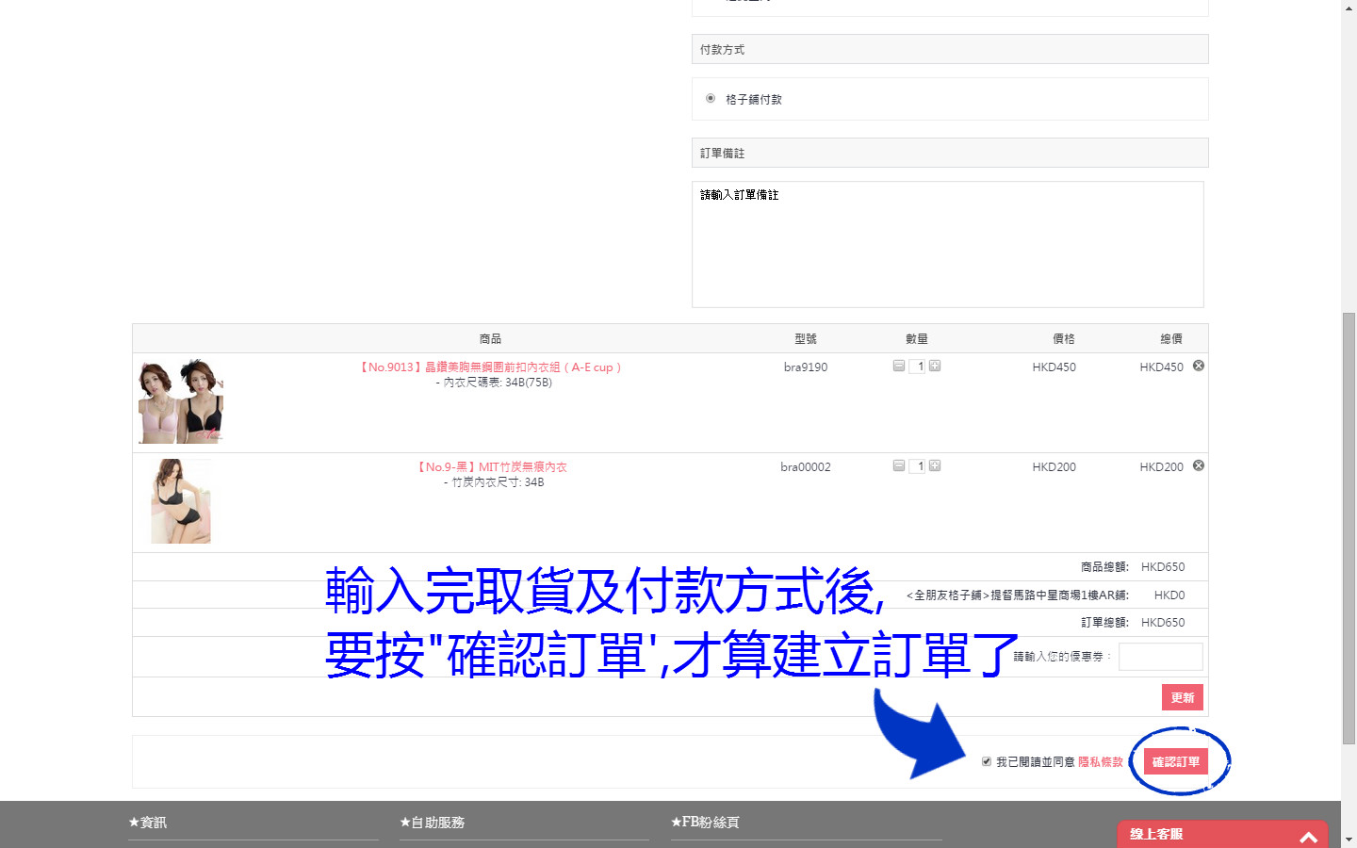
Task: Click into the 訂單備註 order notes textarea
Action: (948, 244)
